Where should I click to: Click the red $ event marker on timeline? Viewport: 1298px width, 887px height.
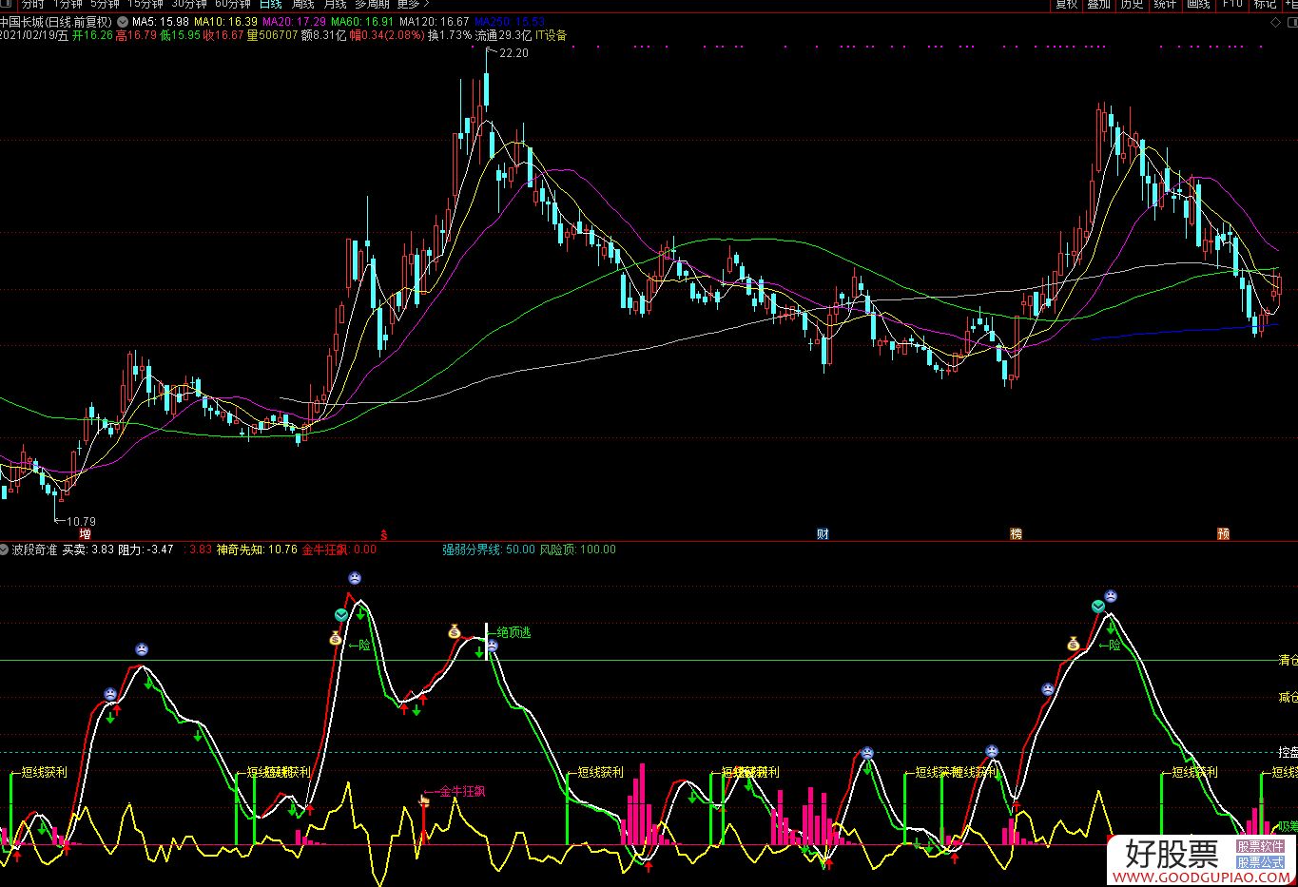[384, 534]
